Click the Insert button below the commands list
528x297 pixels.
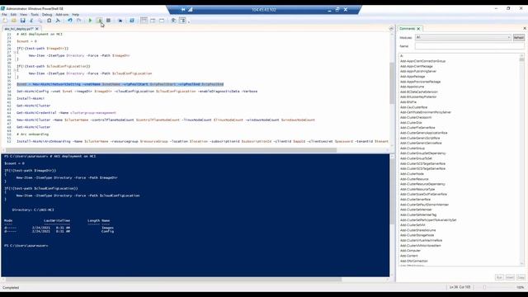pyautogui.click(x=510, y=277)
